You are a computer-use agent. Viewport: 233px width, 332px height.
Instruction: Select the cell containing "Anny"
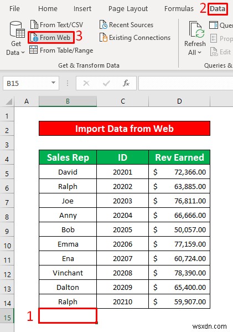click(x=68, y=215)
